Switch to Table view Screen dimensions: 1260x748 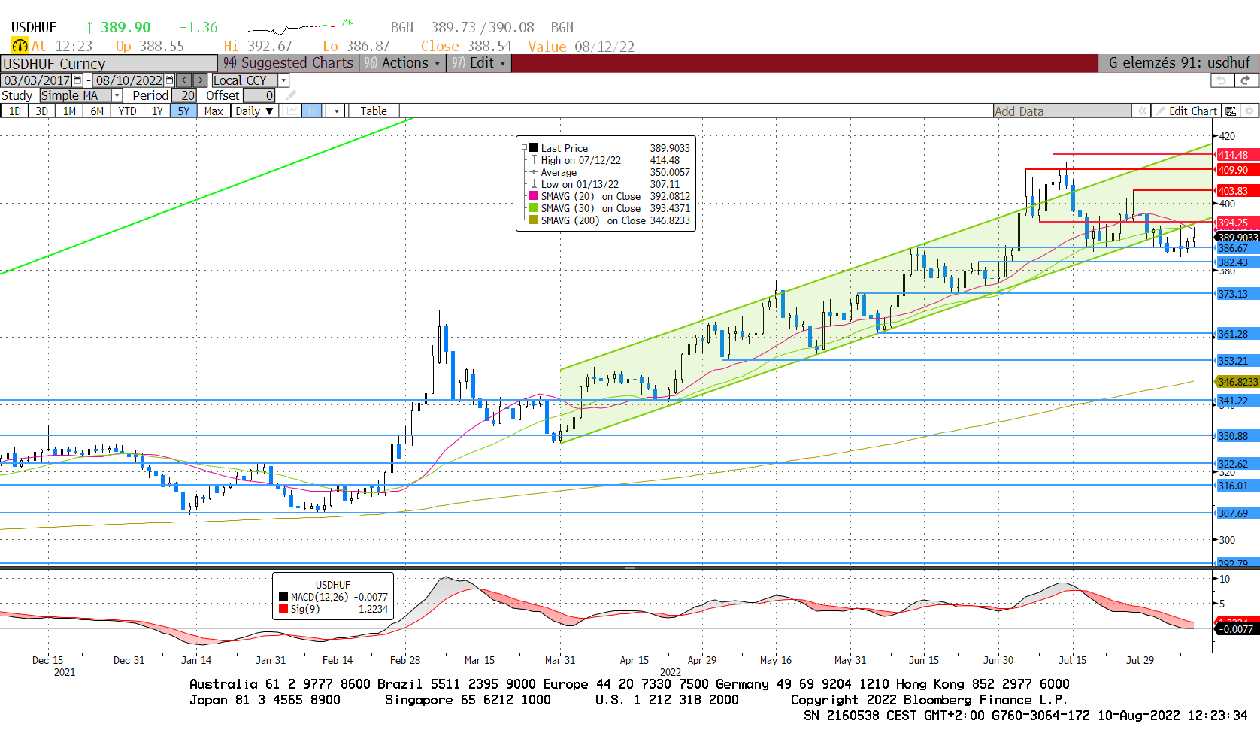(x=374, y=111)
